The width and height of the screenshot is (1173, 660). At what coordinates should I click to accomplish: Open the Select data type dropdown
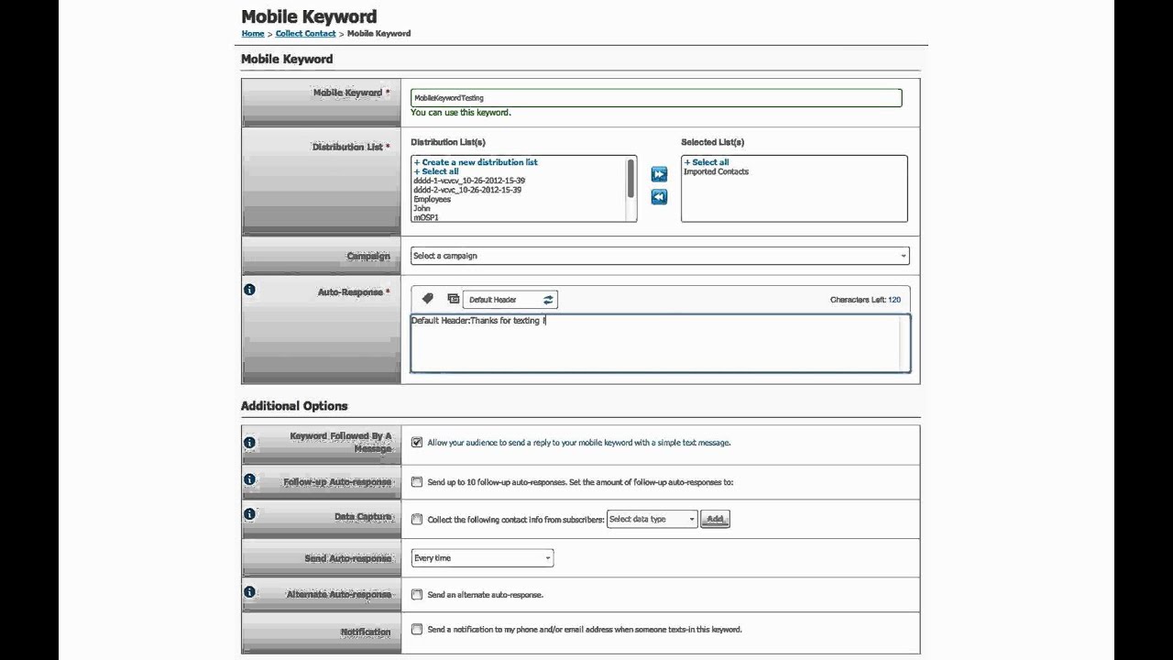[652, 519]
